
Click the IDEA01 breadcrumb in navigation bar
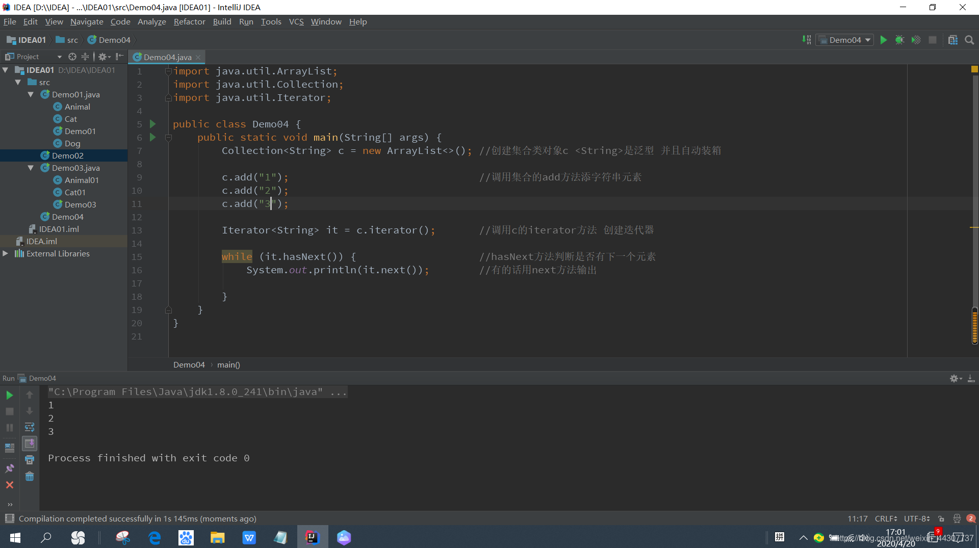click(x=27, y=40)
